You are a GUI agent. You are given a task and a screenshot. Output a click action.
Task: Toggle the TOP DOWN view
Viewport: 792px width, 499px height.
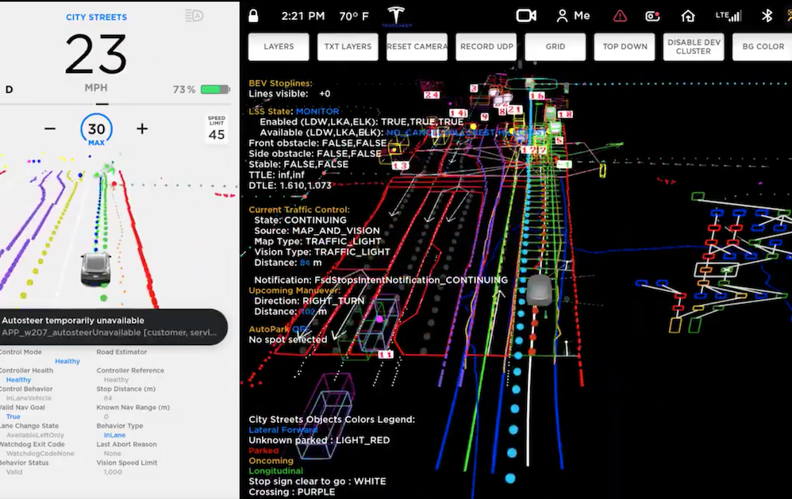tap(625, 46)
